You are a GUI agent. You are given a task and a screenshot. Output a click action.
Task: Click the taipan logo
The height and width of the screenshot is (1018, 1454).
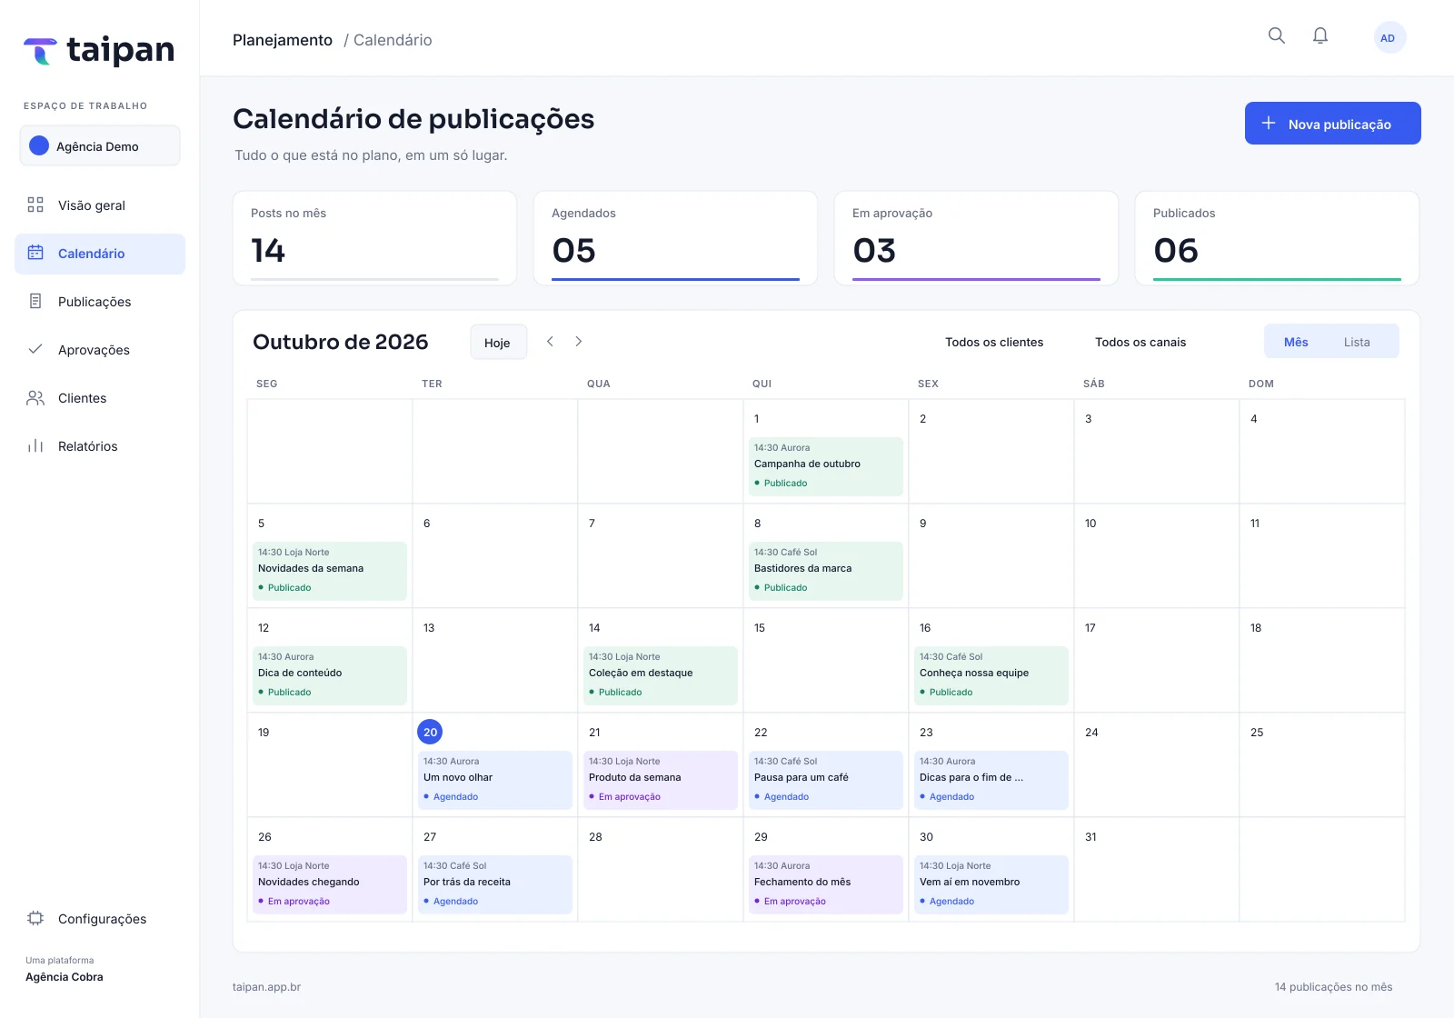(99, 51)
